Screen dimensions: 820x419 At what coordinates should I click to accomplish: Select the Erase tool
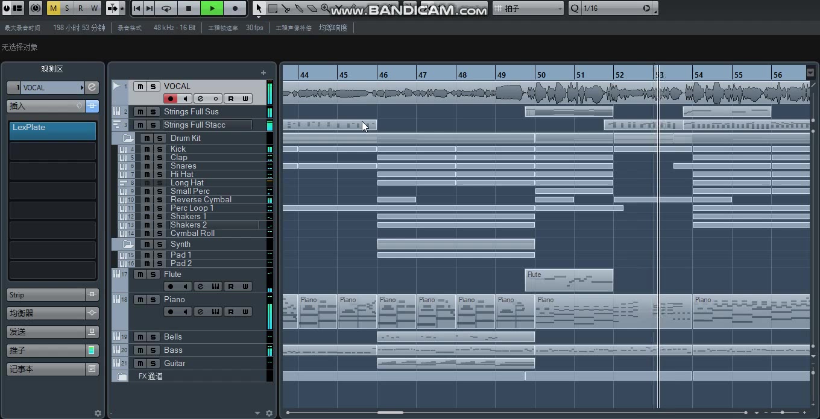pyautogui.click(x=312, y=8)
